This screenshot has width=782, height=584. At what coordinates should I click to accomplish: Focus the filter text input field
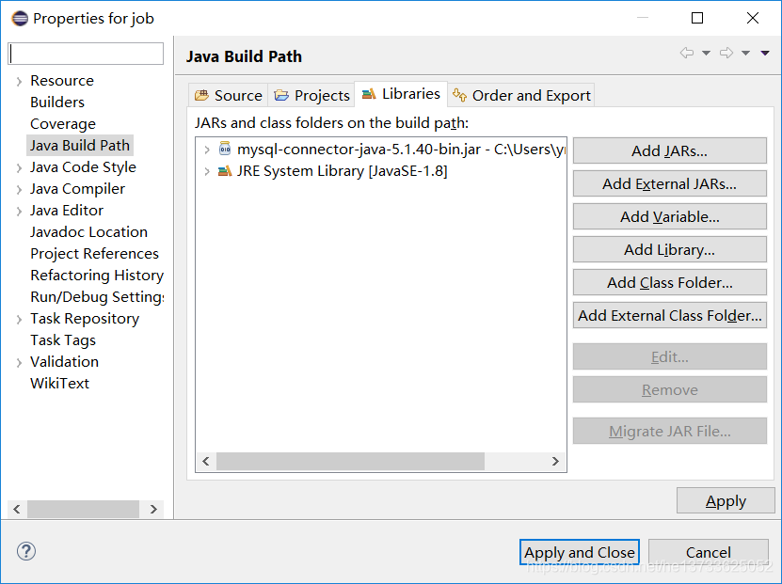[86, 54]
